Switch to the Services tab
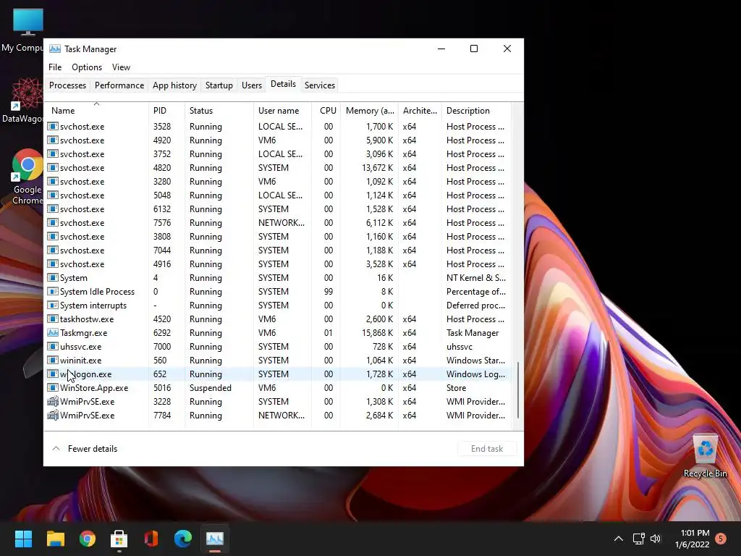Image resolution: width=741 pixels, height=556 pixels. tap(319, 85)
